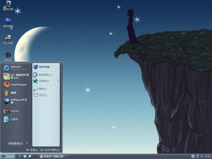Open 我的文档 desktop icon
Image resolution: width=212 pixels, height=159 pixels.
point(8,5)
